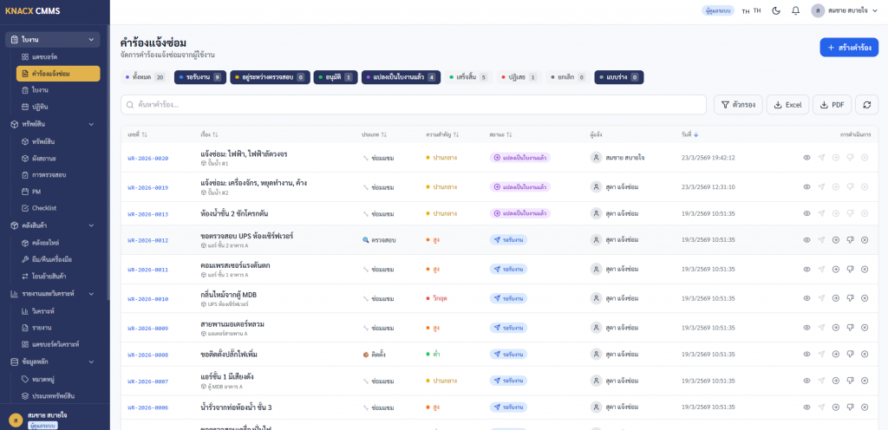
Task: Download the request list as PDF
Action: coord(831,104)
